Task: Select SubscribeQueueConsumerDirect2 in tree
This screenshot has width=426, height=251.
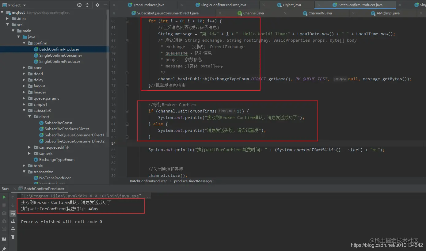Action: tap(74, 141)
